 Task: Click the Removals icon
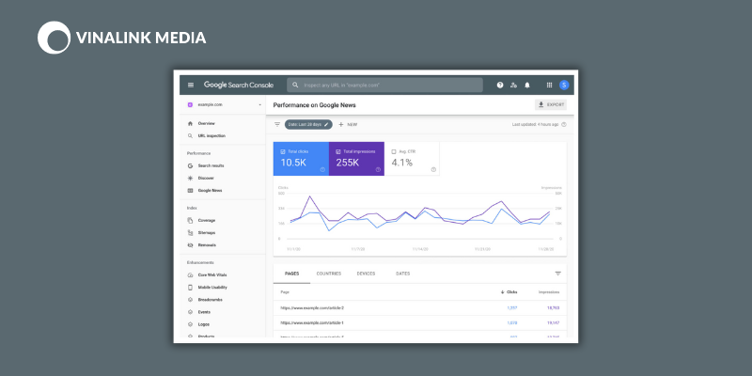coord(191,244)
